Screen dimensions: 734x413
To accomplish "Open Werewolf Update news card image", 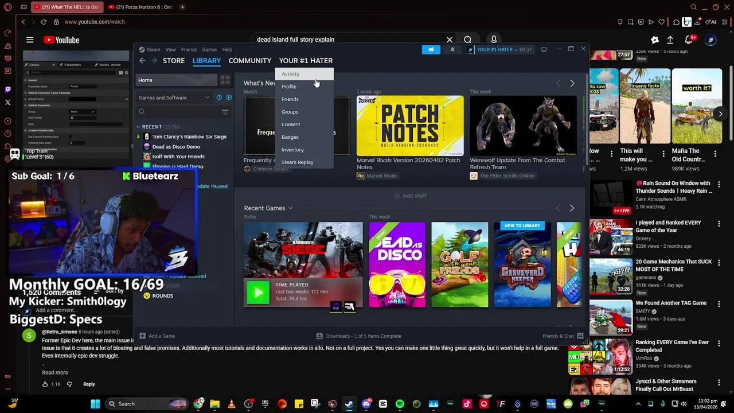I will 523,126.
